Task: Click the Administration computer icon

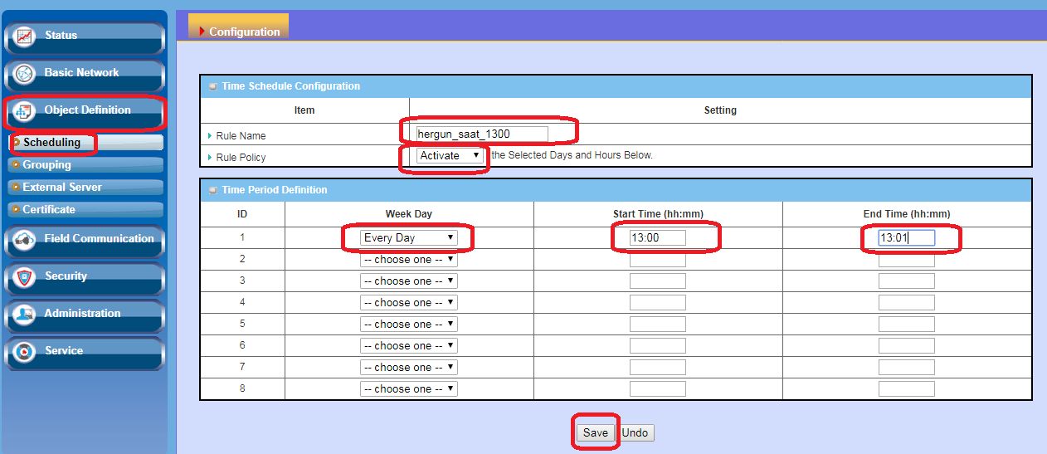Action: click(25, 315)
